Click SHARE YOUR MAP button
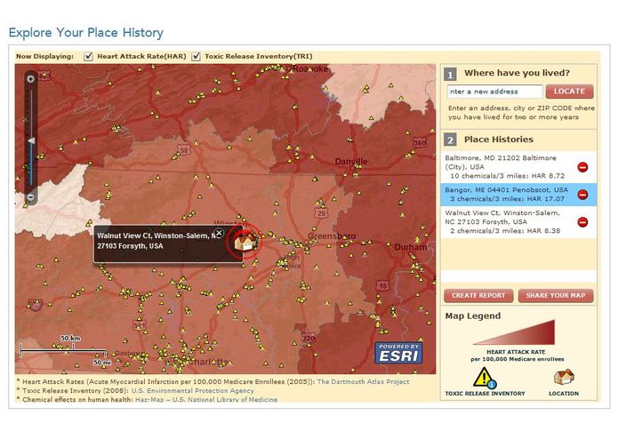Viewport: 618px width, 439px height. [556, 295]
